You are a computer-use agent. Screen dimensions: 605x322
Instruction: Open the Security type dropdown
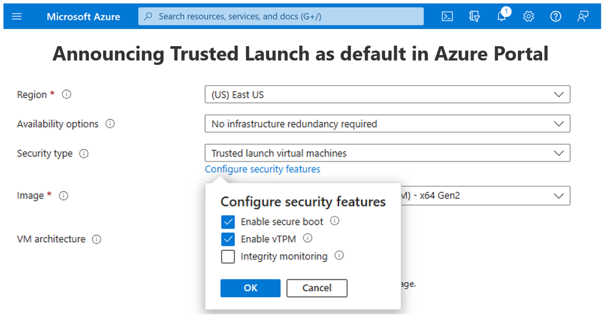click(388, 153)
